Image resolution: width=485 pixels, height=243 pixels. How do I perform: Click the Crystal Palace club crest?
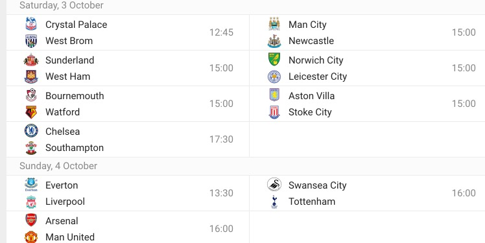pyautogui.click(x=31, y=24)
